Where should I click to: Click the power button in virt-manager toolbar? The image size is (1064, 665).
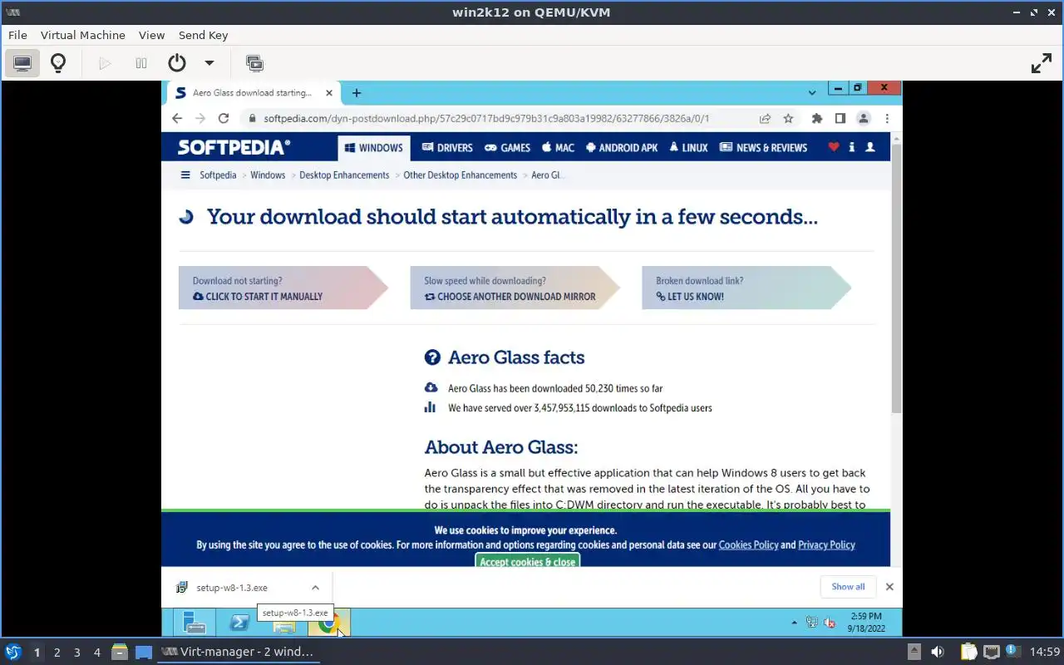pyautogui.click(x=176, y=63)
